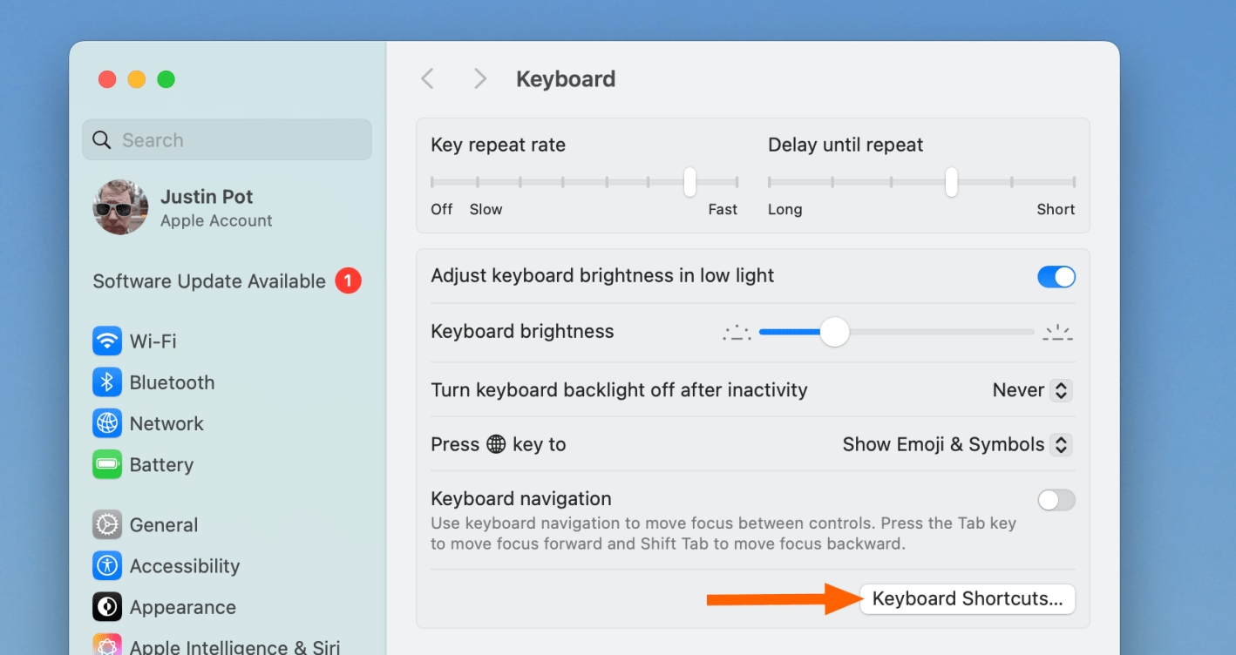Navigate back with the left chevron
Screen dimensions: 1236x655
tap(427, 78)
